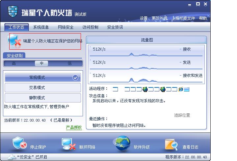Click the Rising firewall shield logo
This screenshot has height=161, width=237.
coord(13,11)
